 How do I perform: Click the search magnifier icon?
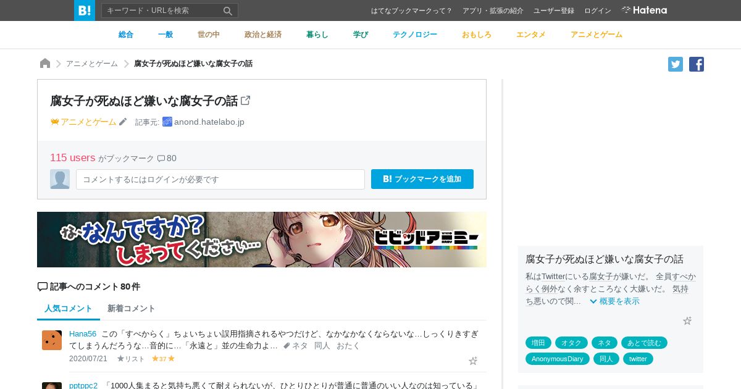tap(228, 10)
